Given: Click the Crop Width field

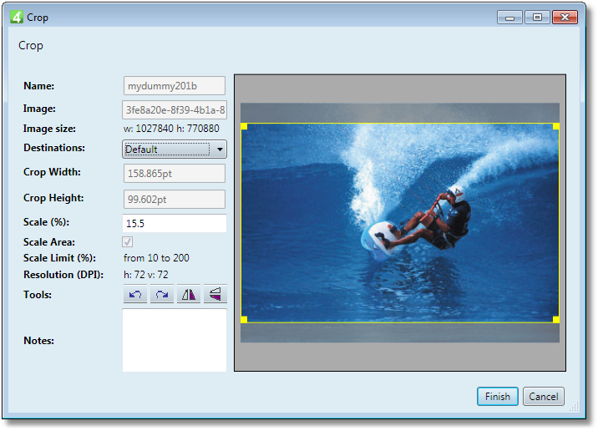Looking at the screenshot, I should tap(175, 174).
